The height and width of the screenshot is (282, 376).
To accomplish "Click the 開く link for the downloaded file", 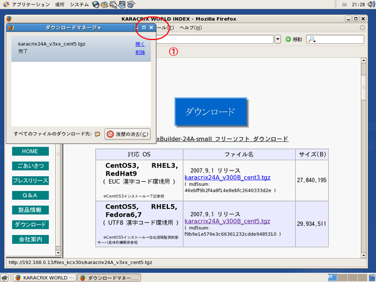I will coord(140,44).
